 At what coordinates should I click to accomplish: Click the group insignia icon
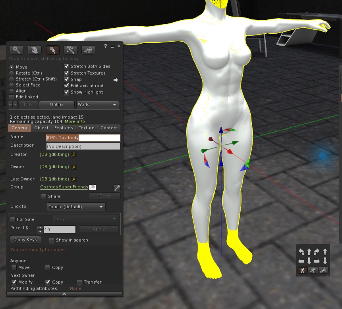click(x=93, y=187)
